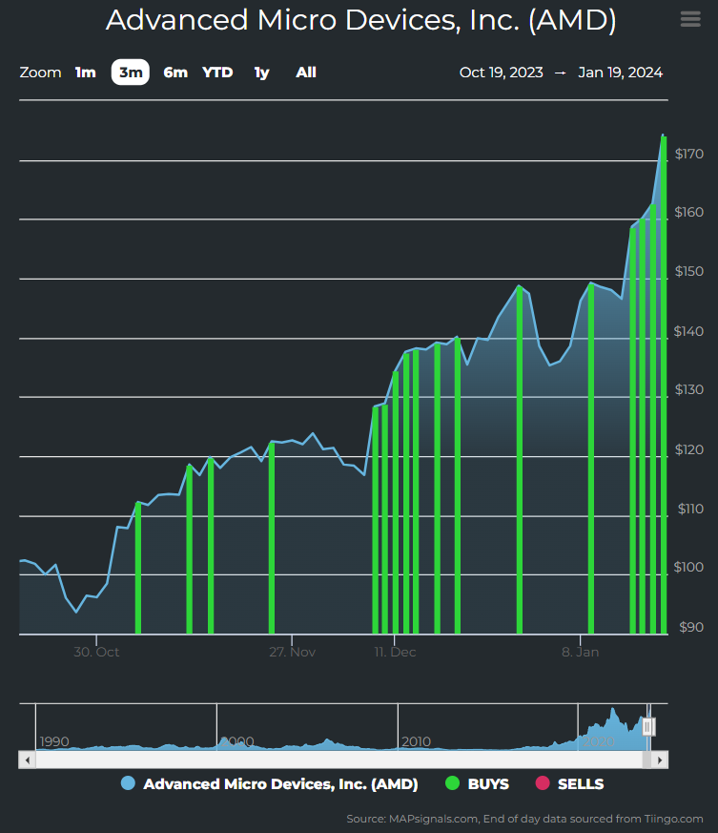This screenshot has width=718, height=833.
Task: Choose the YTD zoom option
Action: 217,73
